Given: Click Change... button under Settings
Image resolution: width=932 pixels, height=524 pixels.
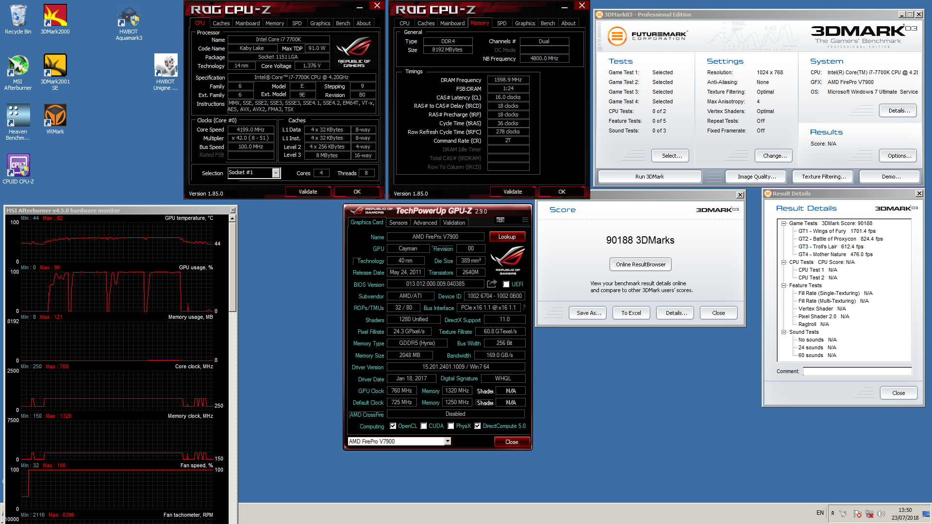Looking at the screenshot, I should 775,156.
